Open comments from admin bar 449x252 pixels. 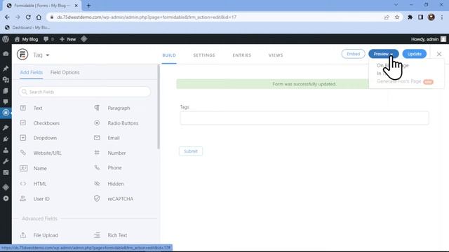(x=48, y=39)
